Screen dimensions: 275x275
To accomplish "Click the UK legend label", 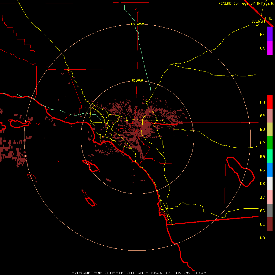I will (x=262, y=48).
